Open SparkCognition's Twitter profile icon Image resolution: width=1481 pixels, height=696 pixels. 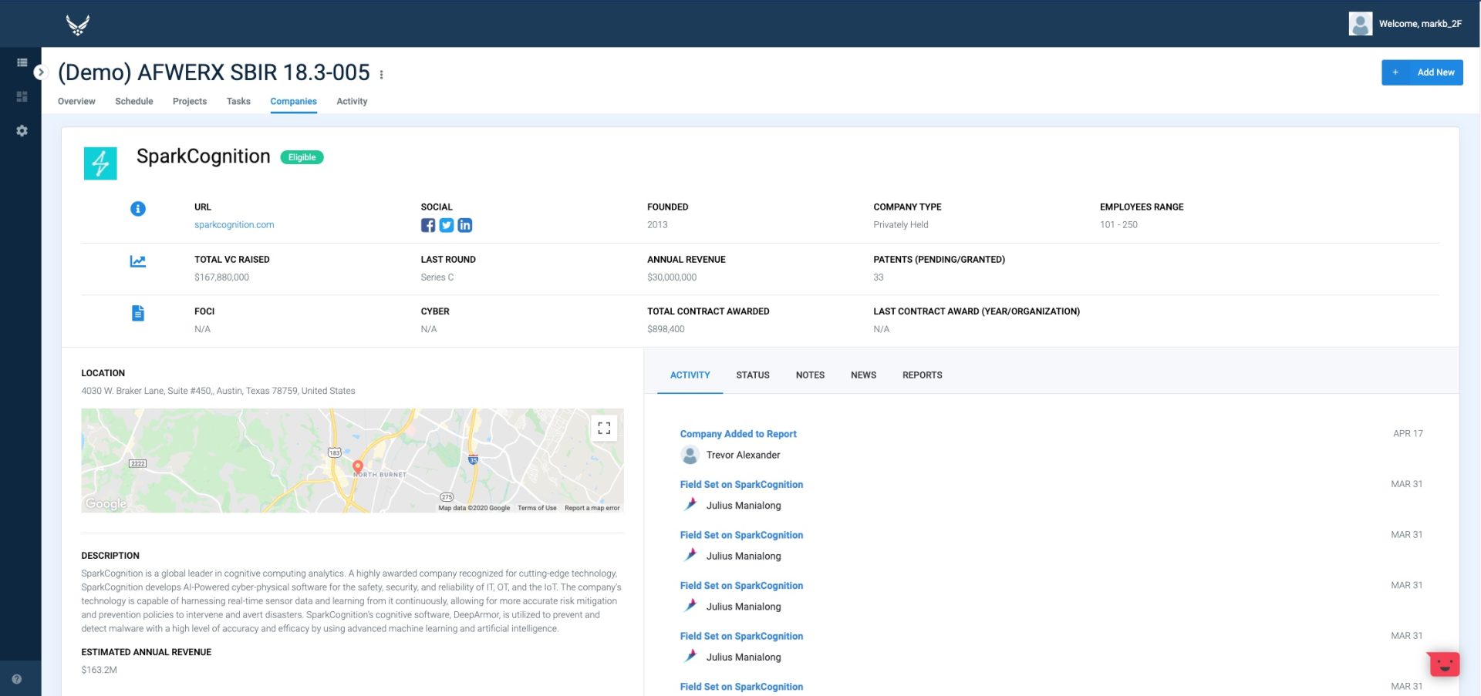447,225
